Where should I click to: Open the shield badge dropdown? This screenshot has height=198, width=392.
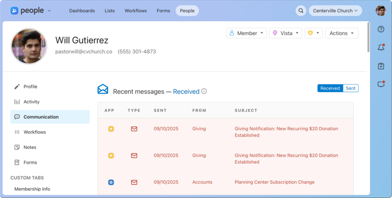tap(314, 33)
